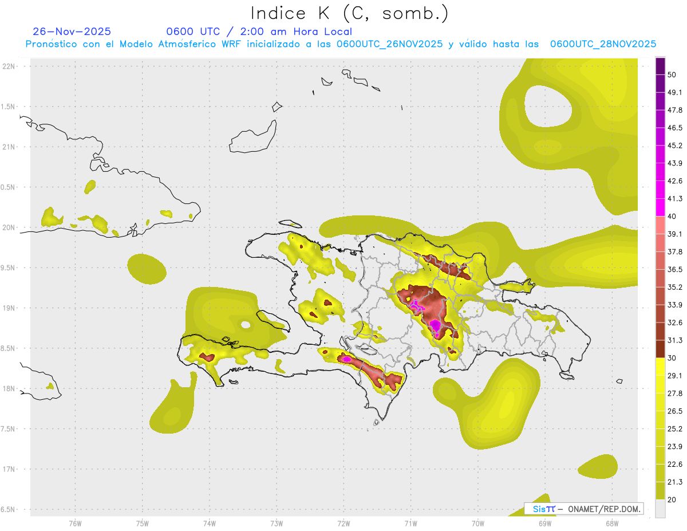Viewport: 687px width, 531px height.
Task: Click the color scale value 31.3
Action: pyautogui.click(x=675, y=340)
